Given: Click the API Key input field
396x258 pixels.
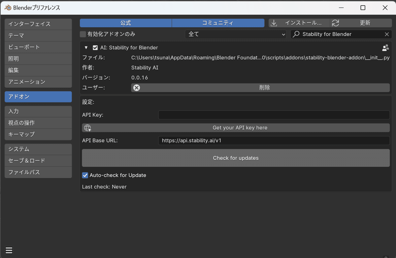Looking at the screenshot, I should (x=274, y=115).
